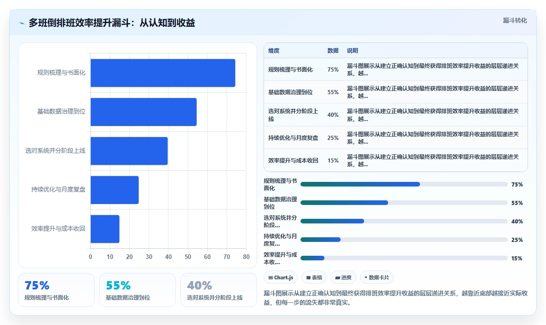
Task: Click the blue icon beside the title
Action: [x=22, y=24]
